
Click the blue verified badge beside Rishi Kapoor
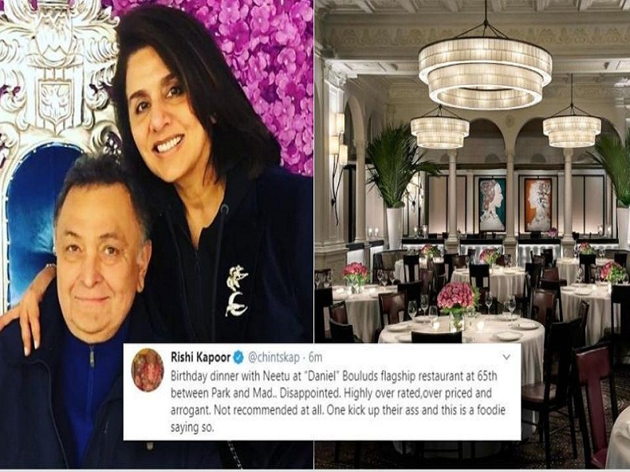[239, 357]
